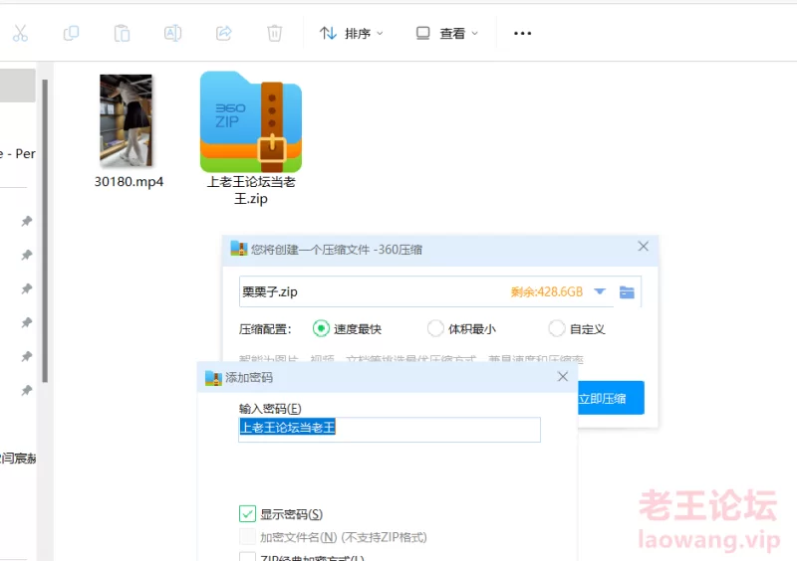Click the 上老王论坛当老王.zip file name label
Viewport: 797px width, 561px height.
click(x=251, y=190)
